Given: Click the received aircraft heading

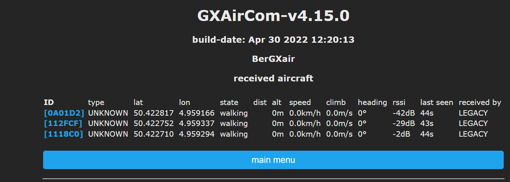Looking at the screenshot, I should pos(273,78).
